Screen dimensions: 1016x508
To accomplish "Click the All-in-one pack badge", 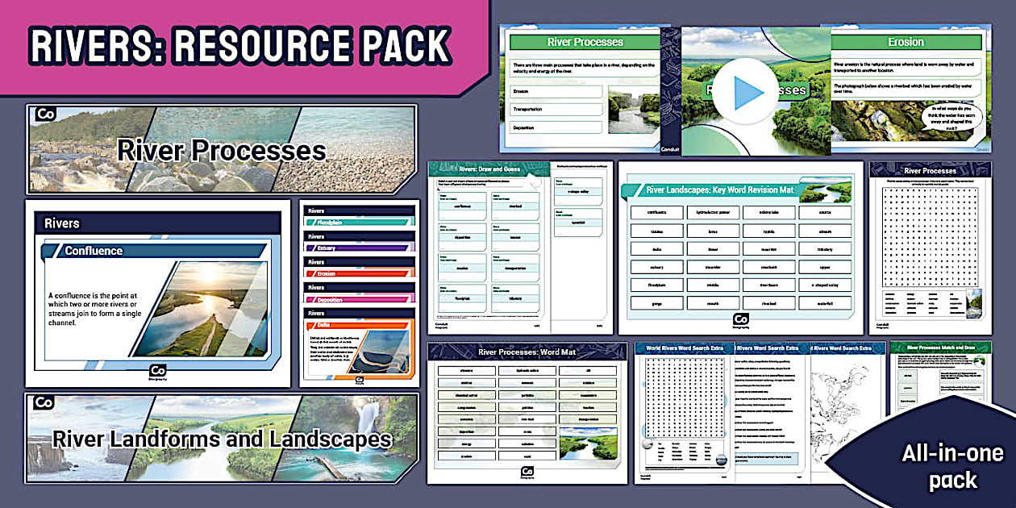I will pyautogui.click(x=939, y=466).
